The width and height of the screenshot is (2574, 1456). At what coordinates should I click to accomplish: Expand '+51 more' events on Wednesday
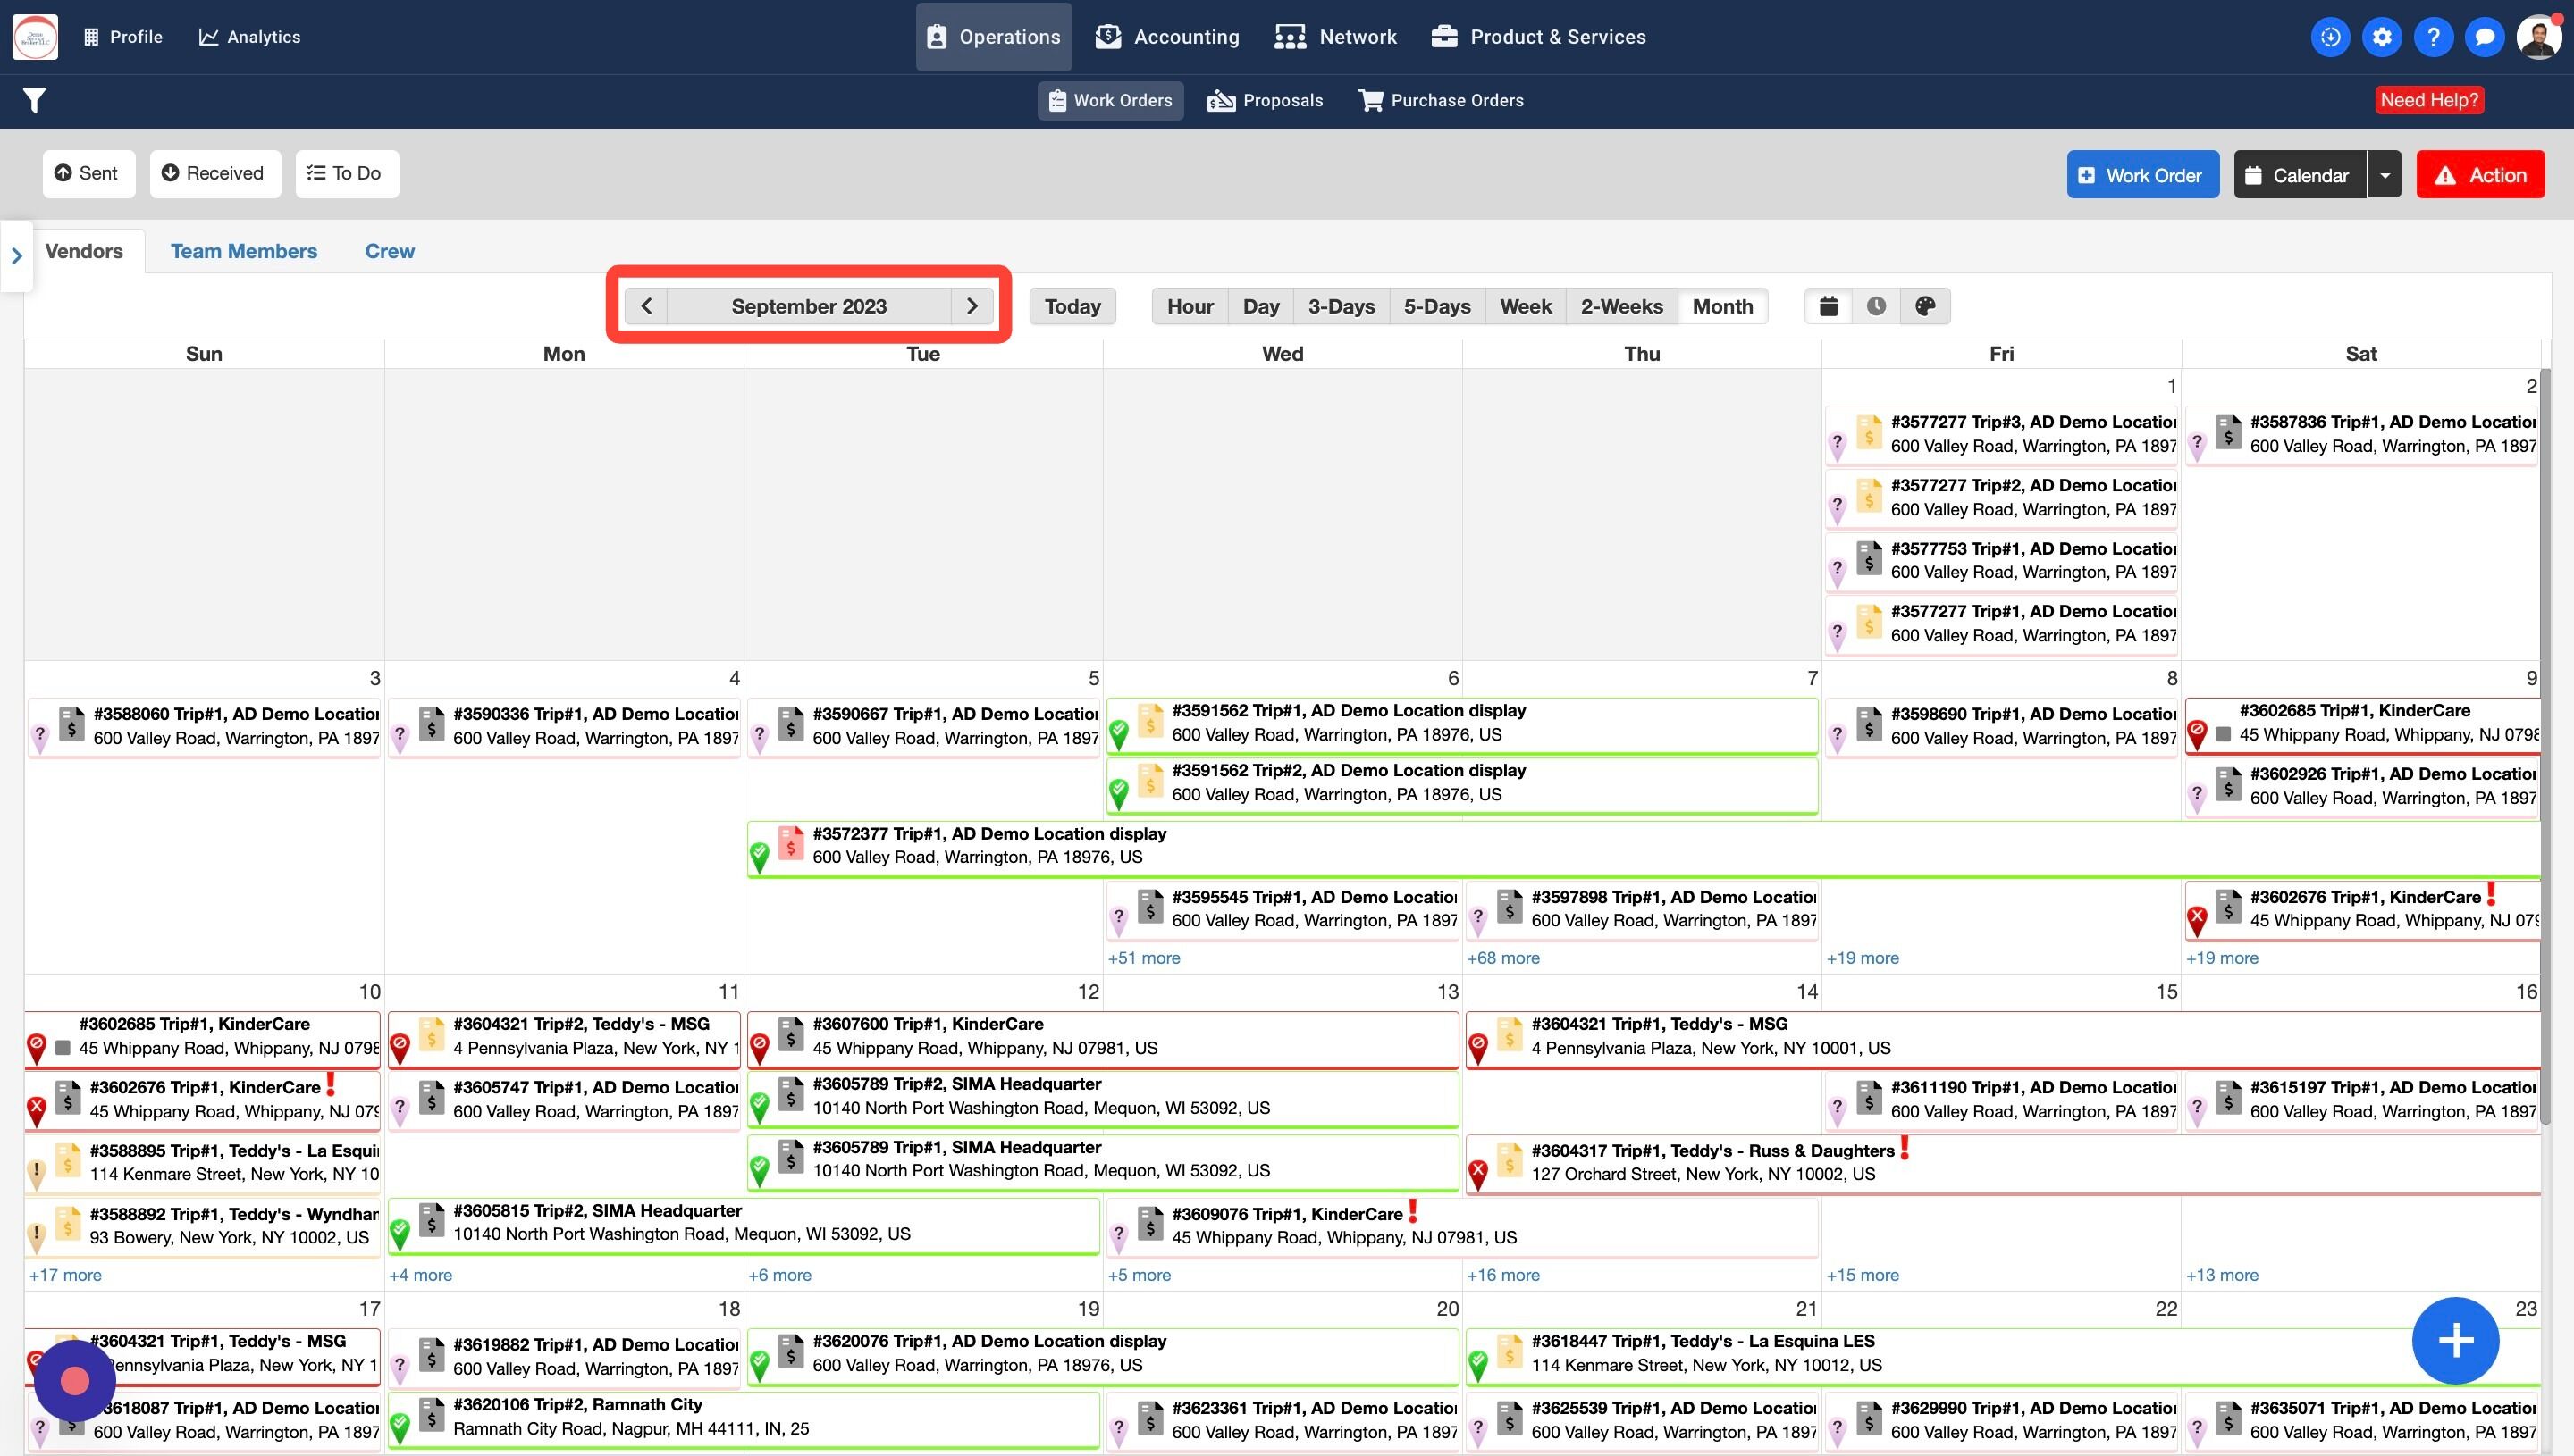coord(1143,958)
